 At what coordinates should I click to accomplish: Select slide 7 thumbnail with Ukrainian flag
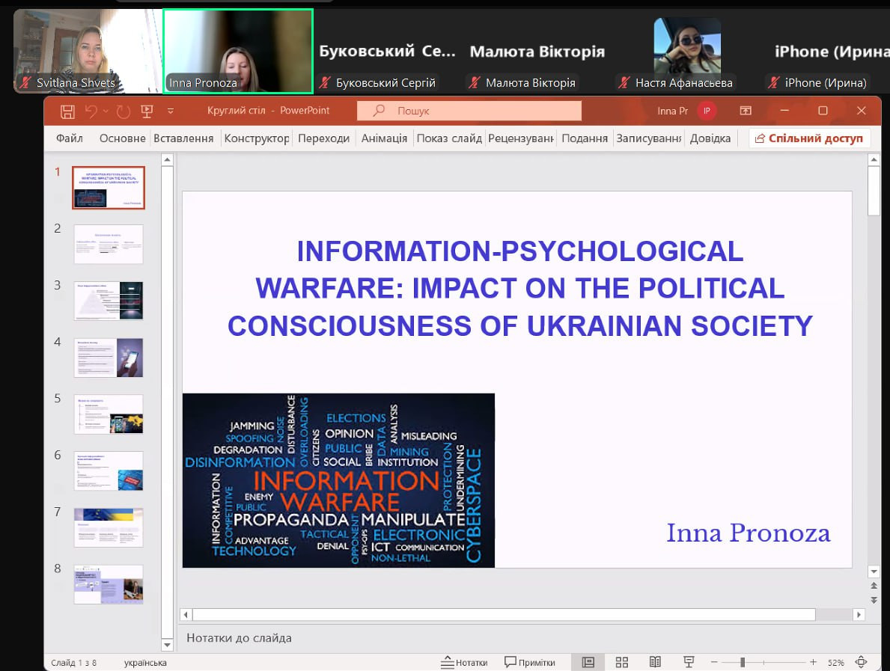[109, 527]
